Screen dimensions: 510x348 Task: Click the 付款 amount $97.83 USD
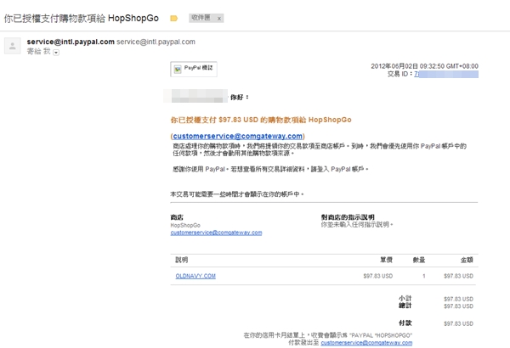pyautogui.click(x=458, y=323)
